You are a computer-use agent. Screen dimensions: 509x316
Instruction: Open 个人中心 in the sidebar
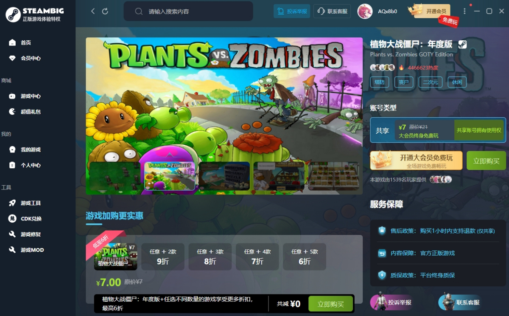31,165
